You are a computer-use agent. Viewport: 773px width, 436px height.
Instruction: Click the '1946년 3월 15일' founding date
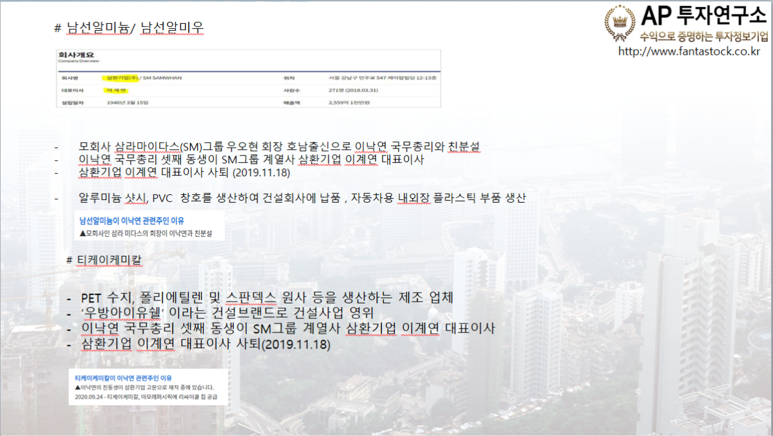[x=127, y=102]
